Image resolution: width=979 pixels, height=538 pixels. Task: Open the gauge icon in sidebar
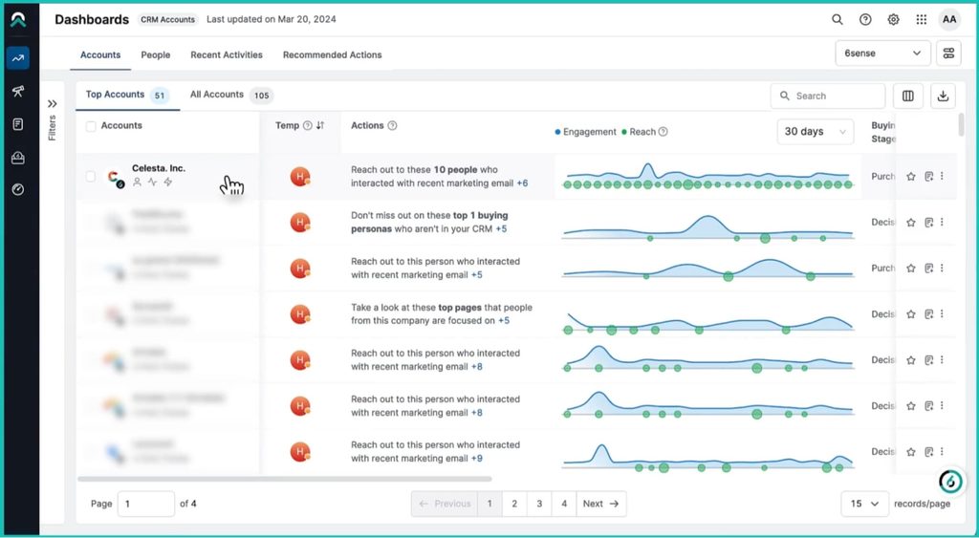pyautogui.click(x=18, y=189)
